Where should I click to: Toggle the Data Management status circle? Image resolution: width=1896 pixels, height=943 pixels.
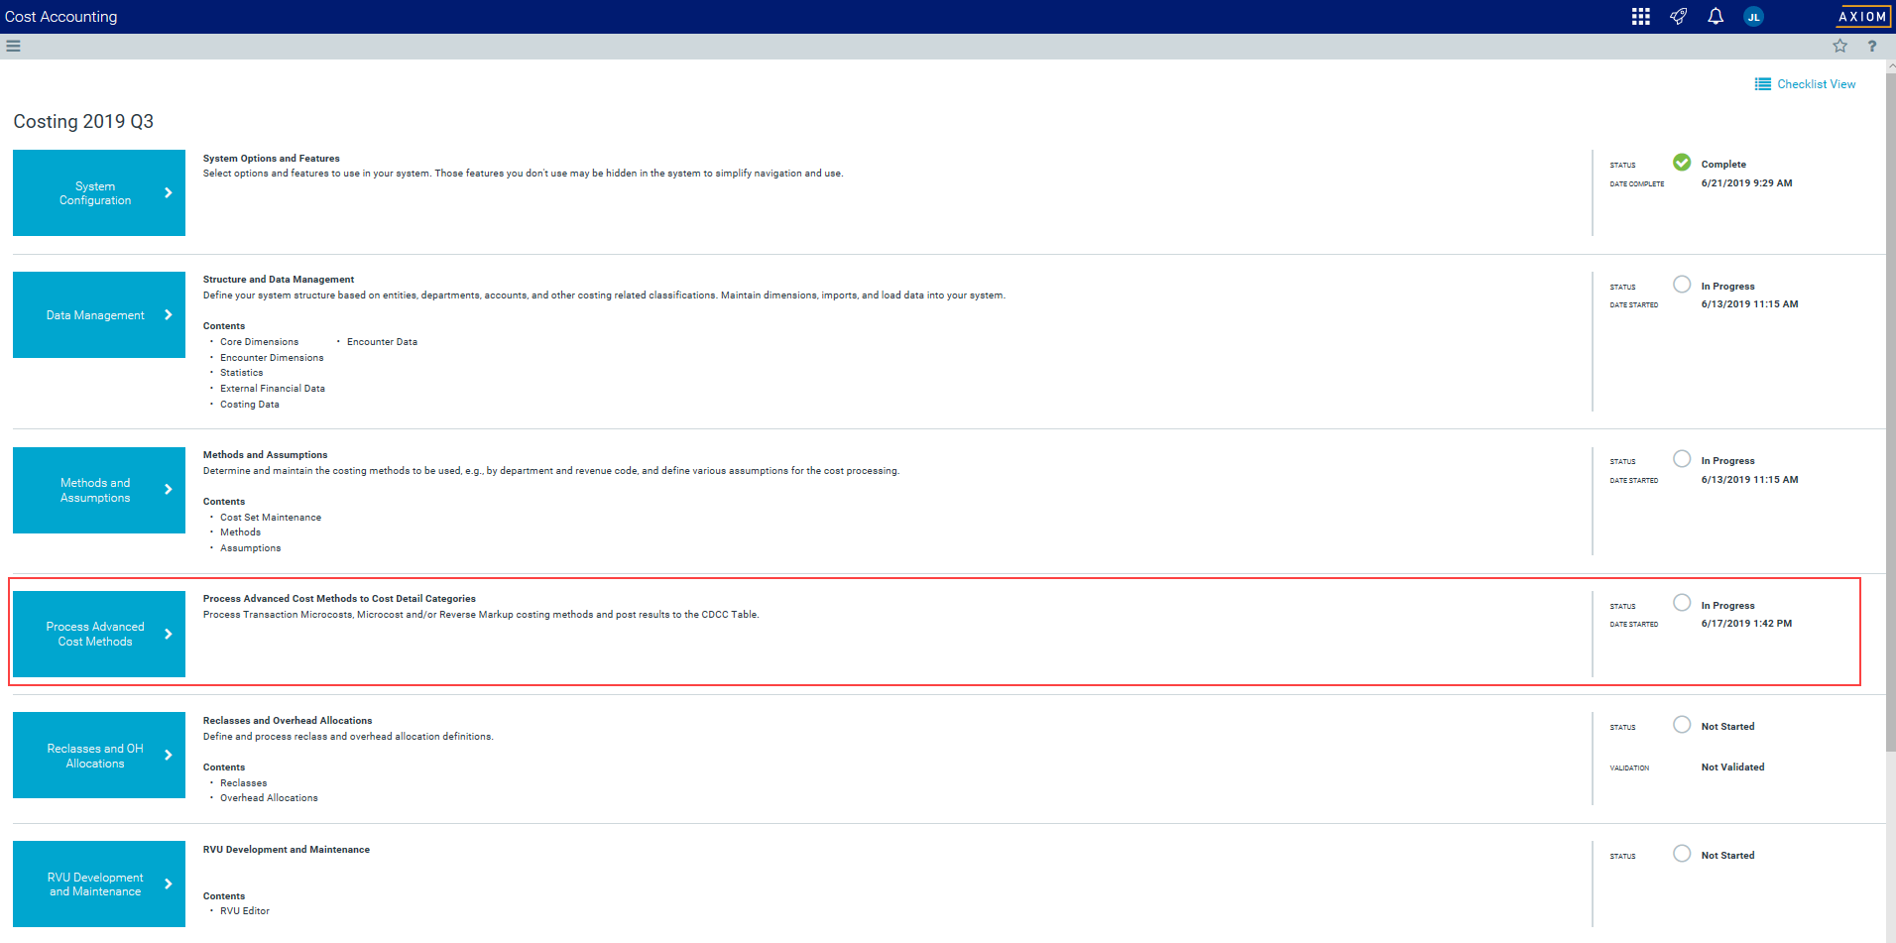1682,285
